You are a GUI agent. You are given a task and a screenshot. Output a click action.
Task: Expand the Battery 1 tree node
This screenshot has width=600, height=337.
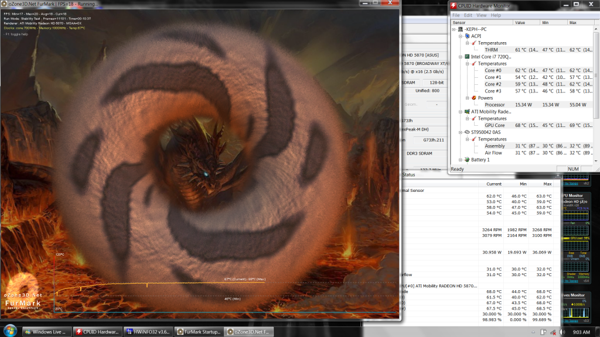click(461, 160)
